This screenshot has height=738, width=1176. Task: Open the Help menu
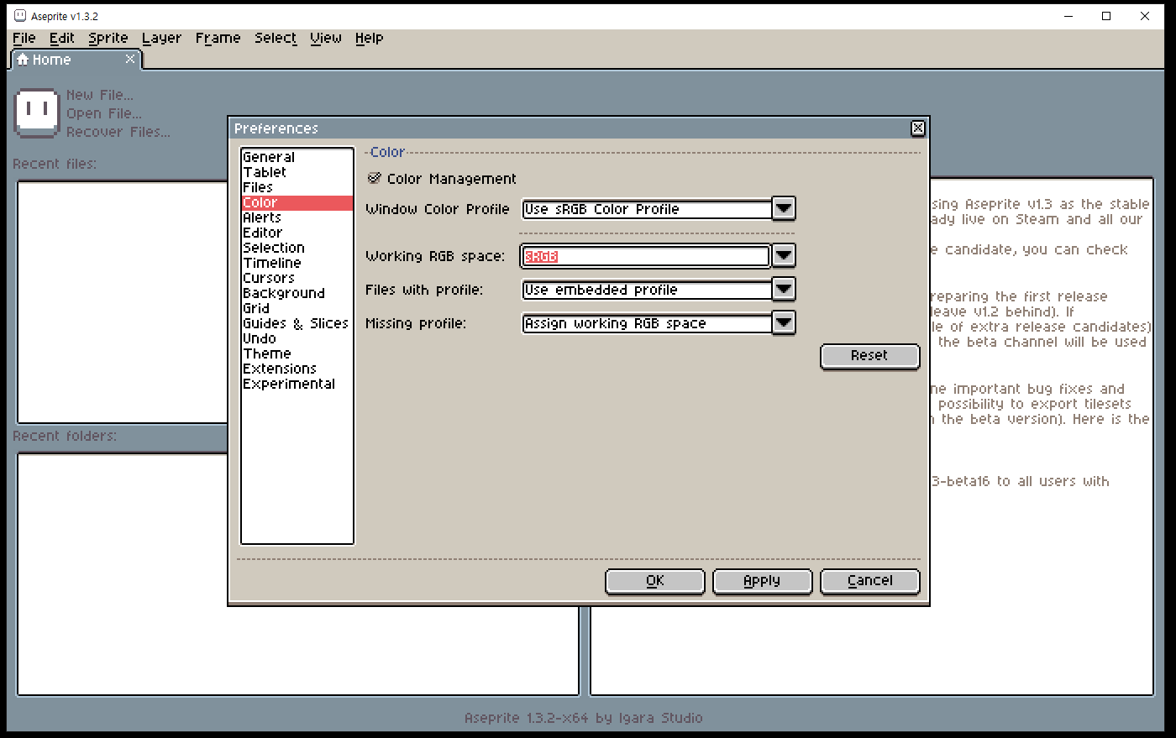pos(369,38)
